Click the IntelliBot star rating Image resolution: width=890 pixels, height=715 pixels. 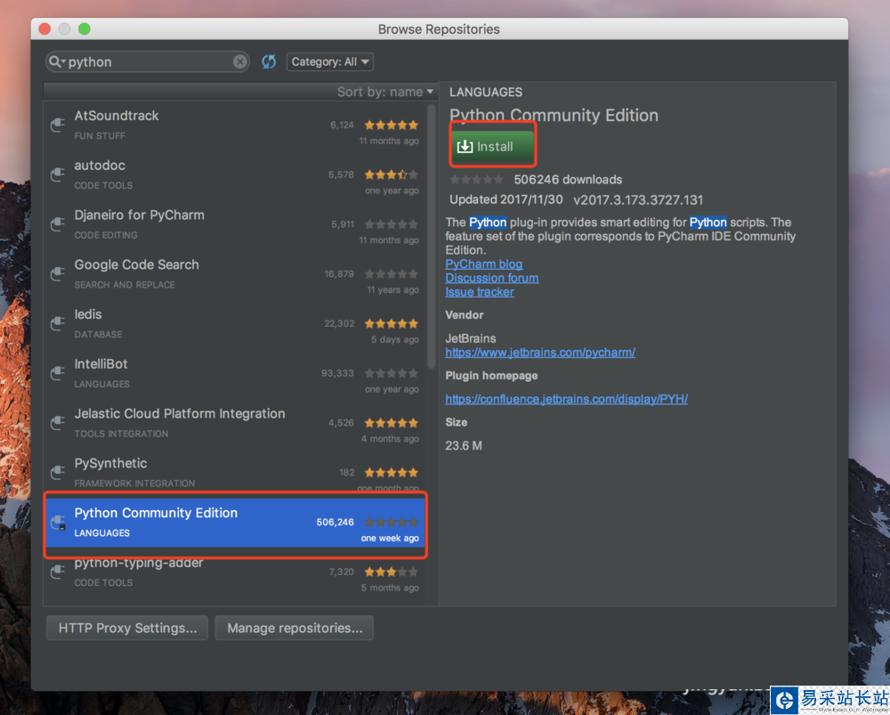(x=391, y=373)
